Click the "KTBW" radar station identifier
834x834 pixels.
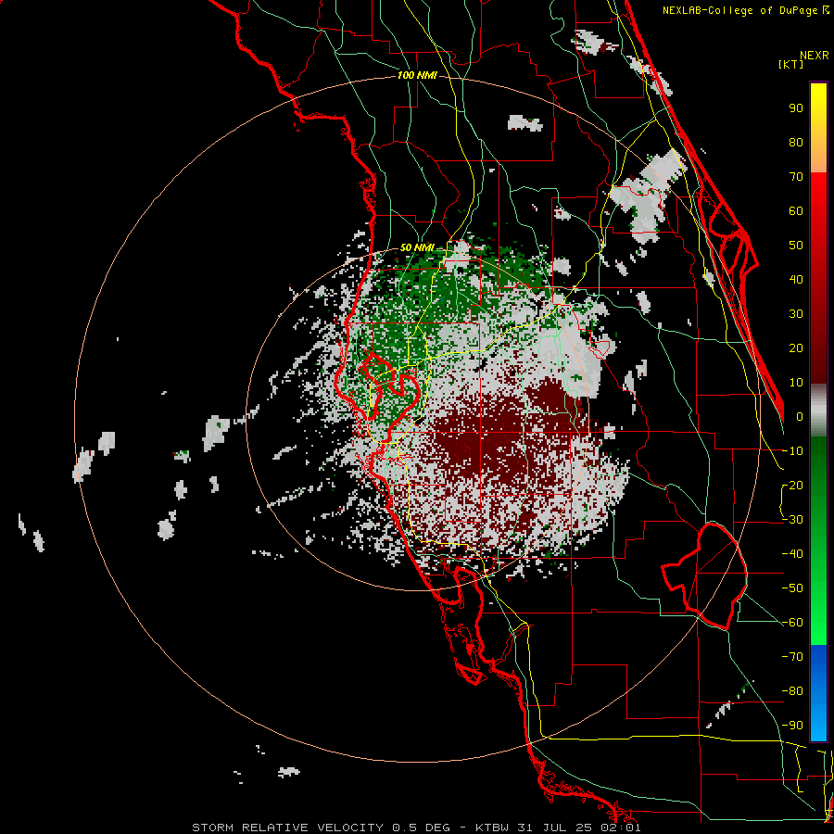[491, 828]
